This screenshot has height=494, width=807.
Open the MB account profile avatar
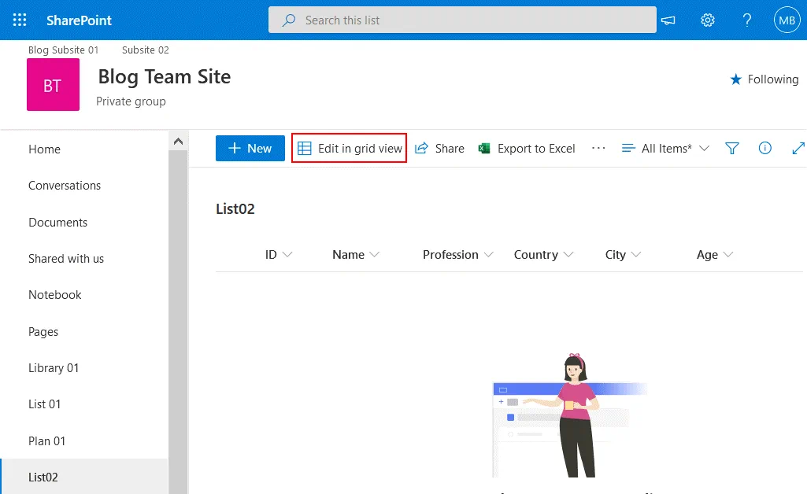[787, 20]
